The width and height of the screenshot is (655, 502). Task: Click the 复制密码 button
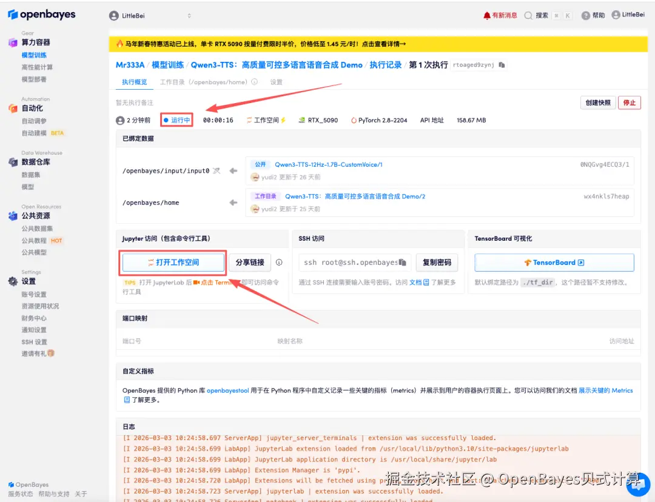437,263
